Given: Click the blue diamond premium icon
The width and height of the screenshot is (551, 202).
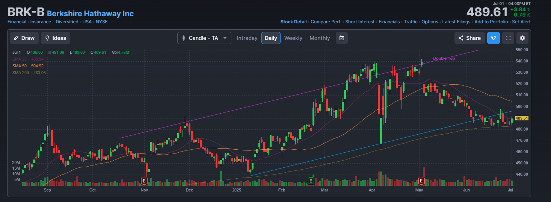Looking at the screenshot, I should [x=494, y=38].
